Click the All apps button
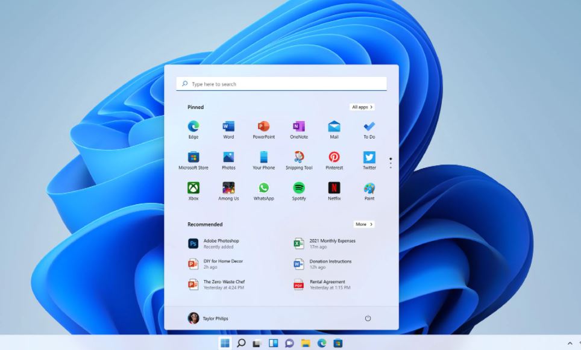This screenshot has width=581, height=350. pos(362,107)
